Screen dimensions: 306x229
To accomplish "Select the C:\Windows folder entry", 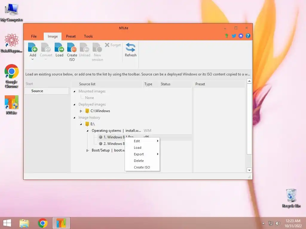I will click(x=98, y=111).
